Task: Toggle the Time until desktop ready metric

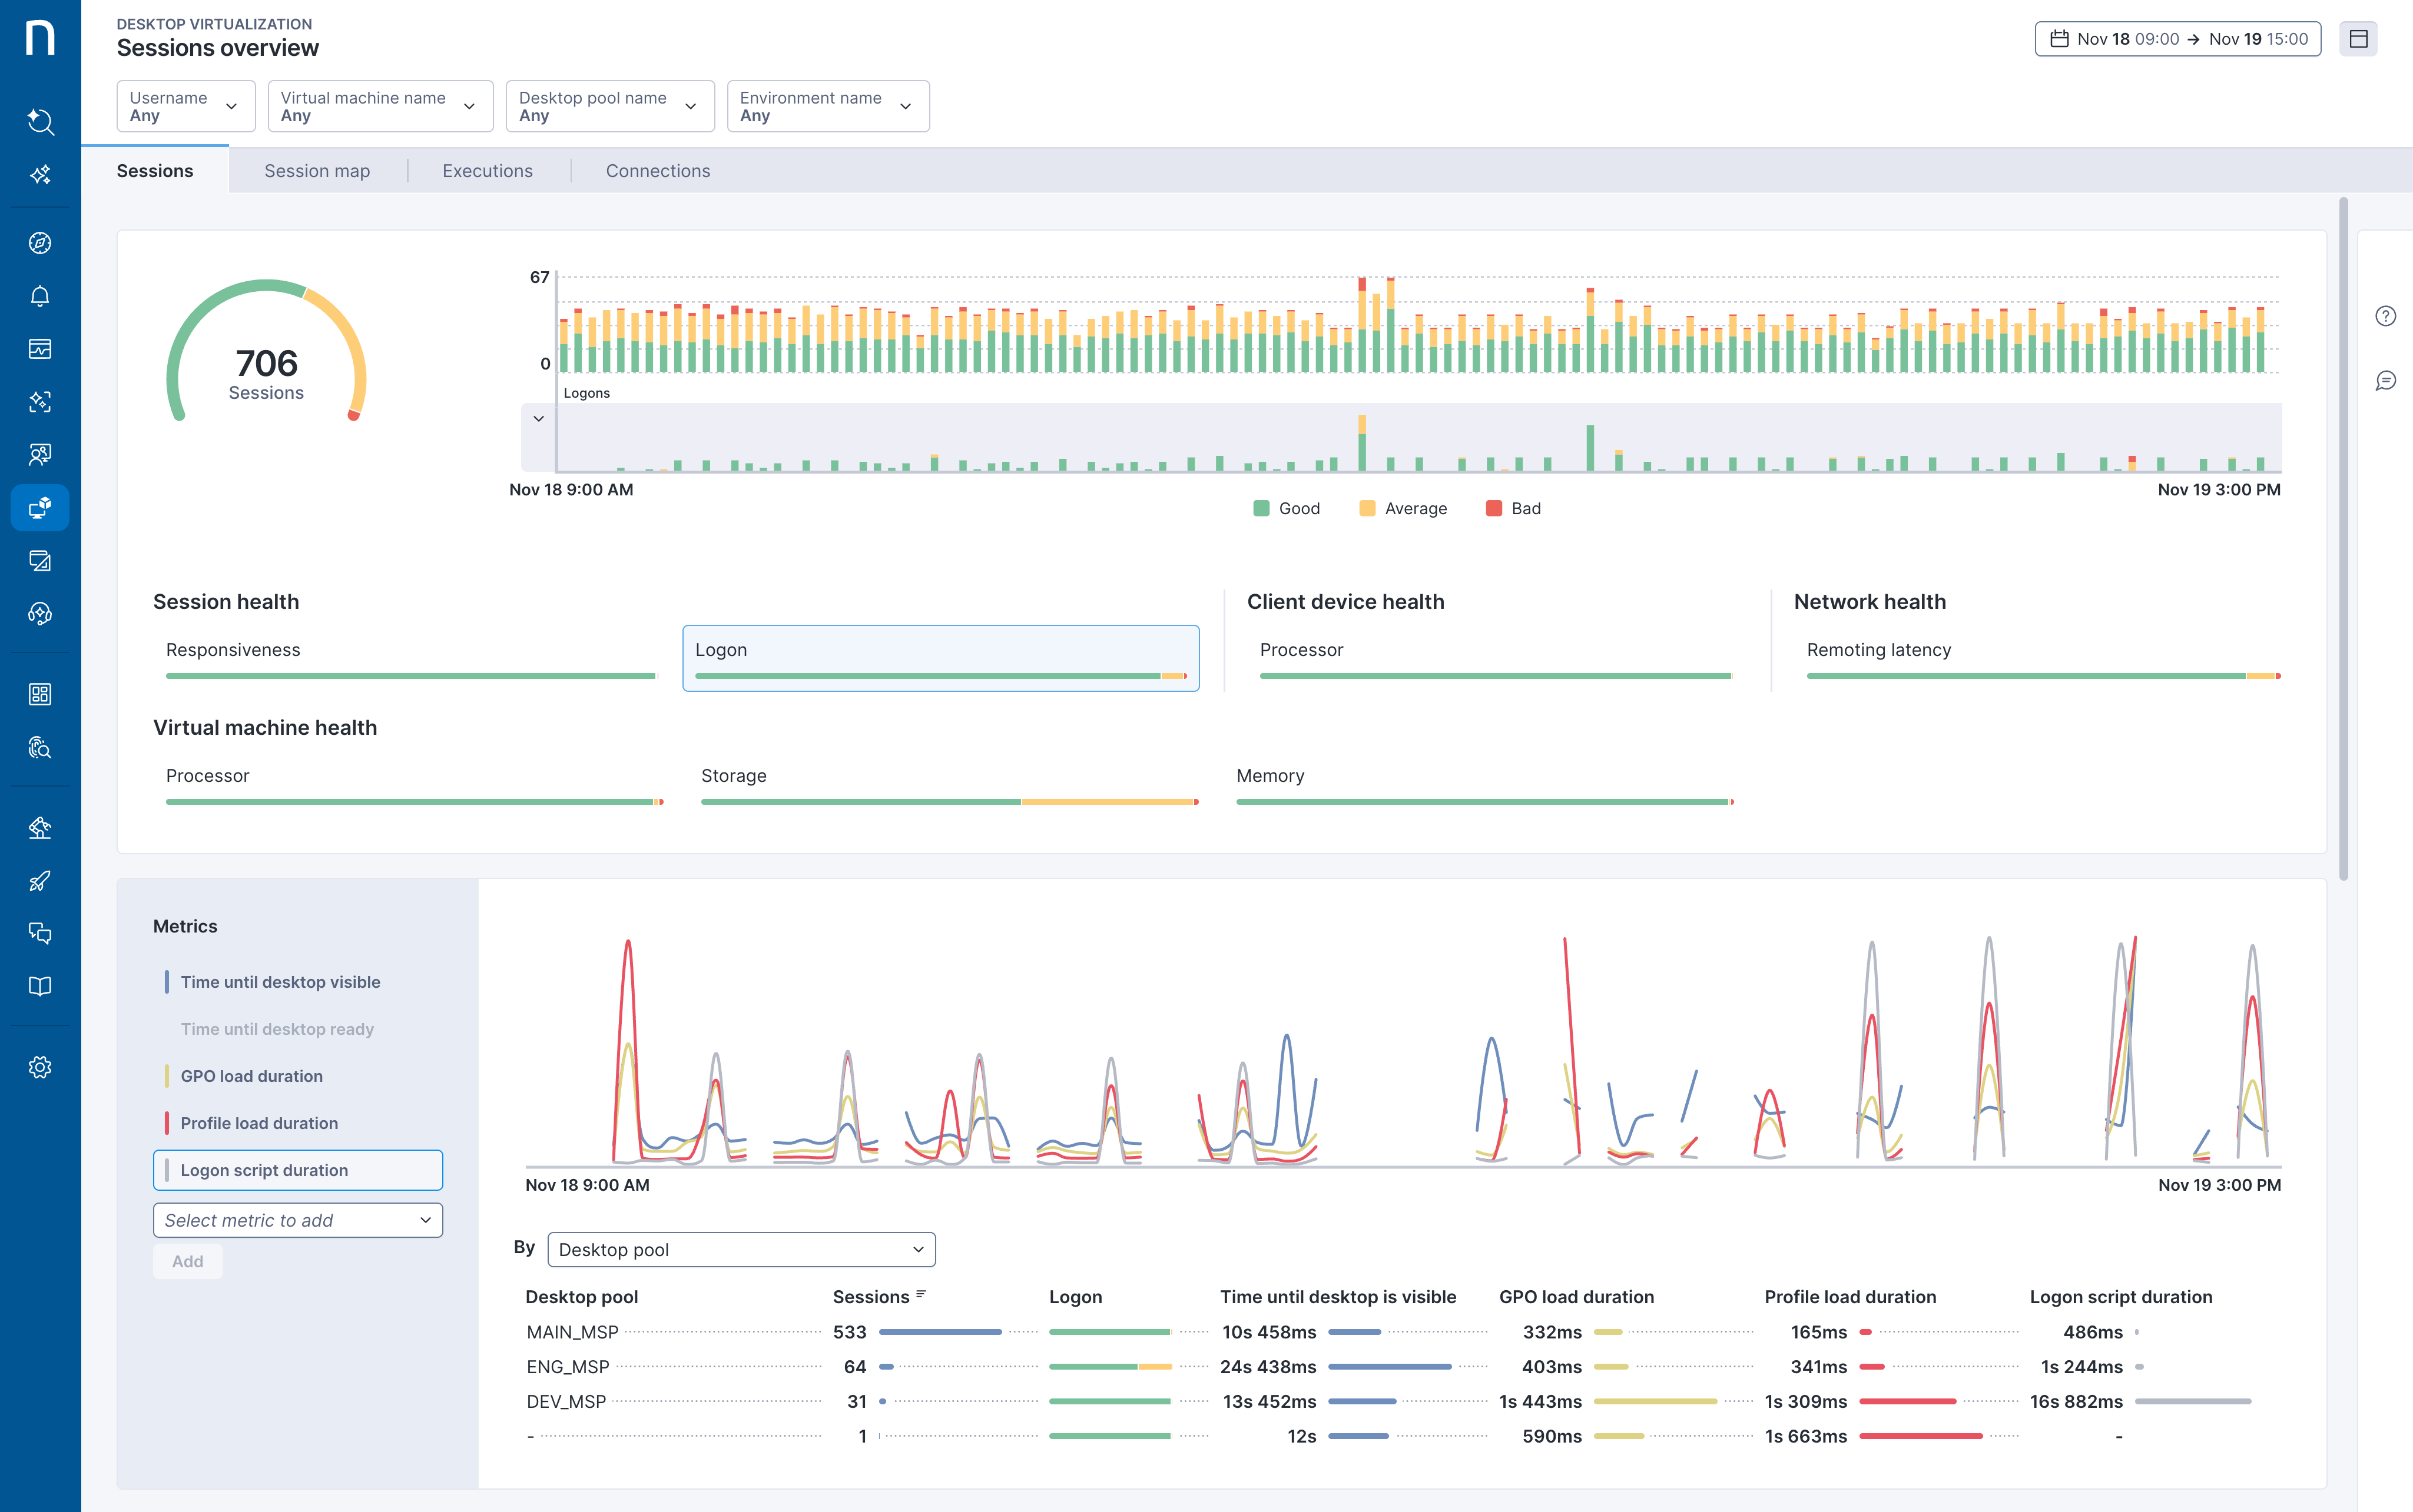Action: (277, 1029)
